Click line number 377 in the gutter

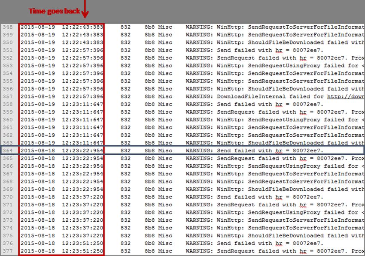pos(8,251)
